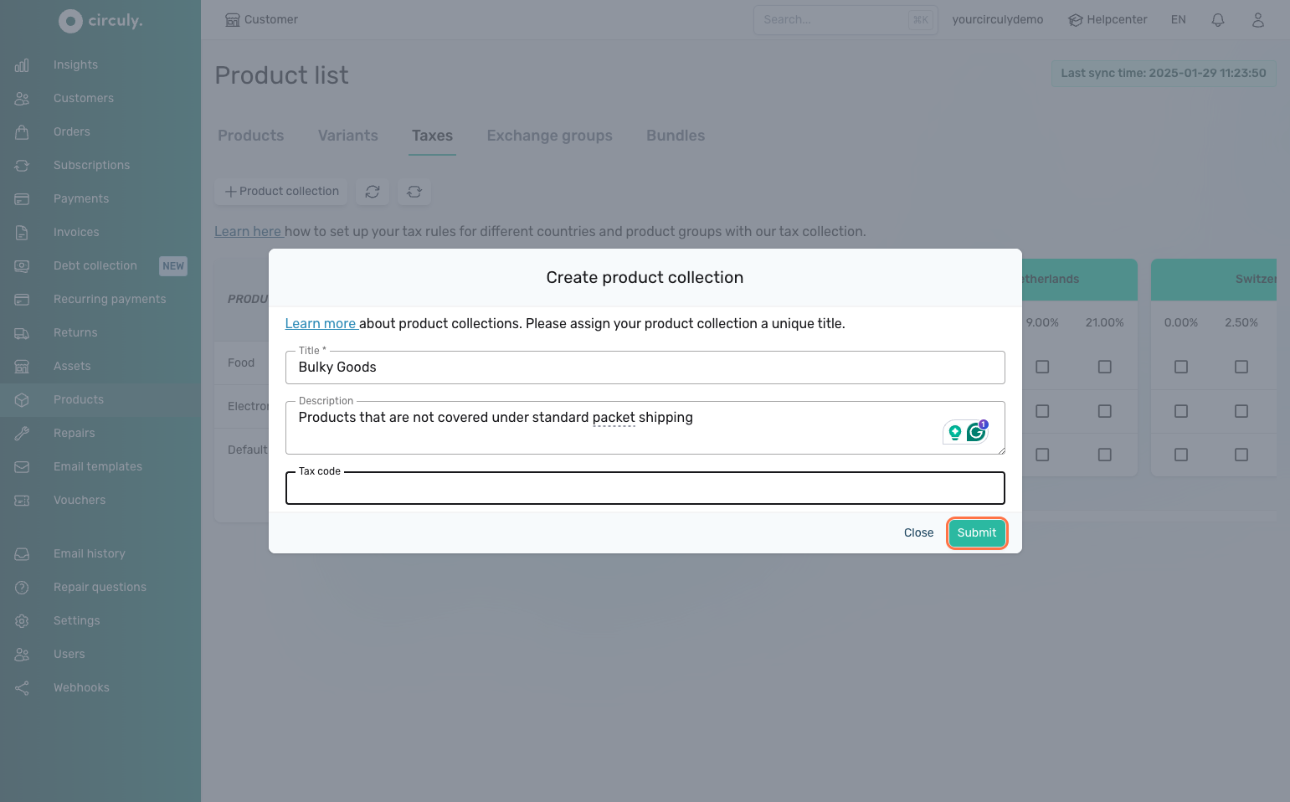
Task: Open the Customer view switcher
Action: (261, 20)
